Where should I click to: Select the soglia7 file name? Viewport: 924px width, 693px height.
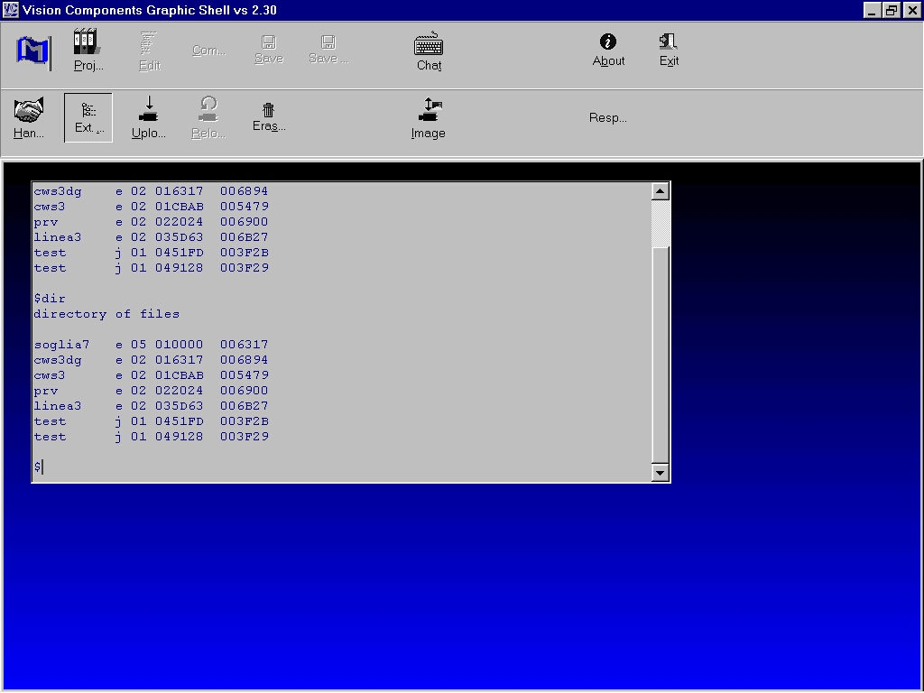click(x=62, y=345)
